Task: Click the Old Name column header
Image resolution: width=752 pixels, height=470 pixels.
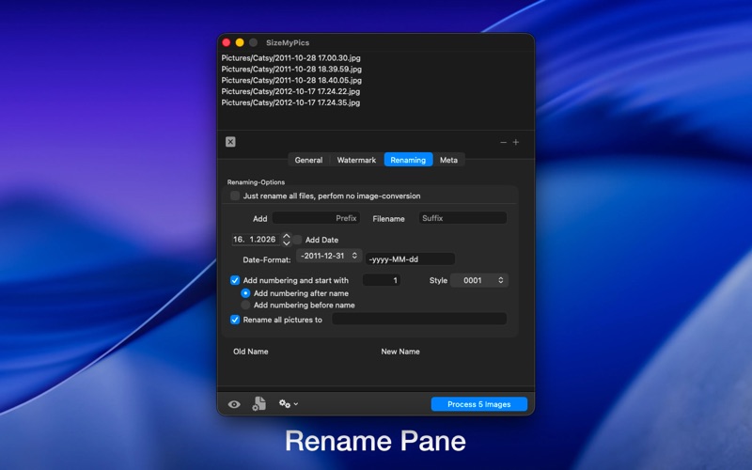Action: tap(251, 352)
